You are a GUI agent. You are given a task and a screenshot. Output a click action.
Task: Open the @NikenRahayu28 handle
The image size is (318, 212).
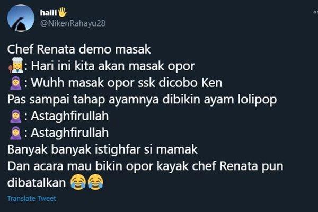click(x=73, y=23)
